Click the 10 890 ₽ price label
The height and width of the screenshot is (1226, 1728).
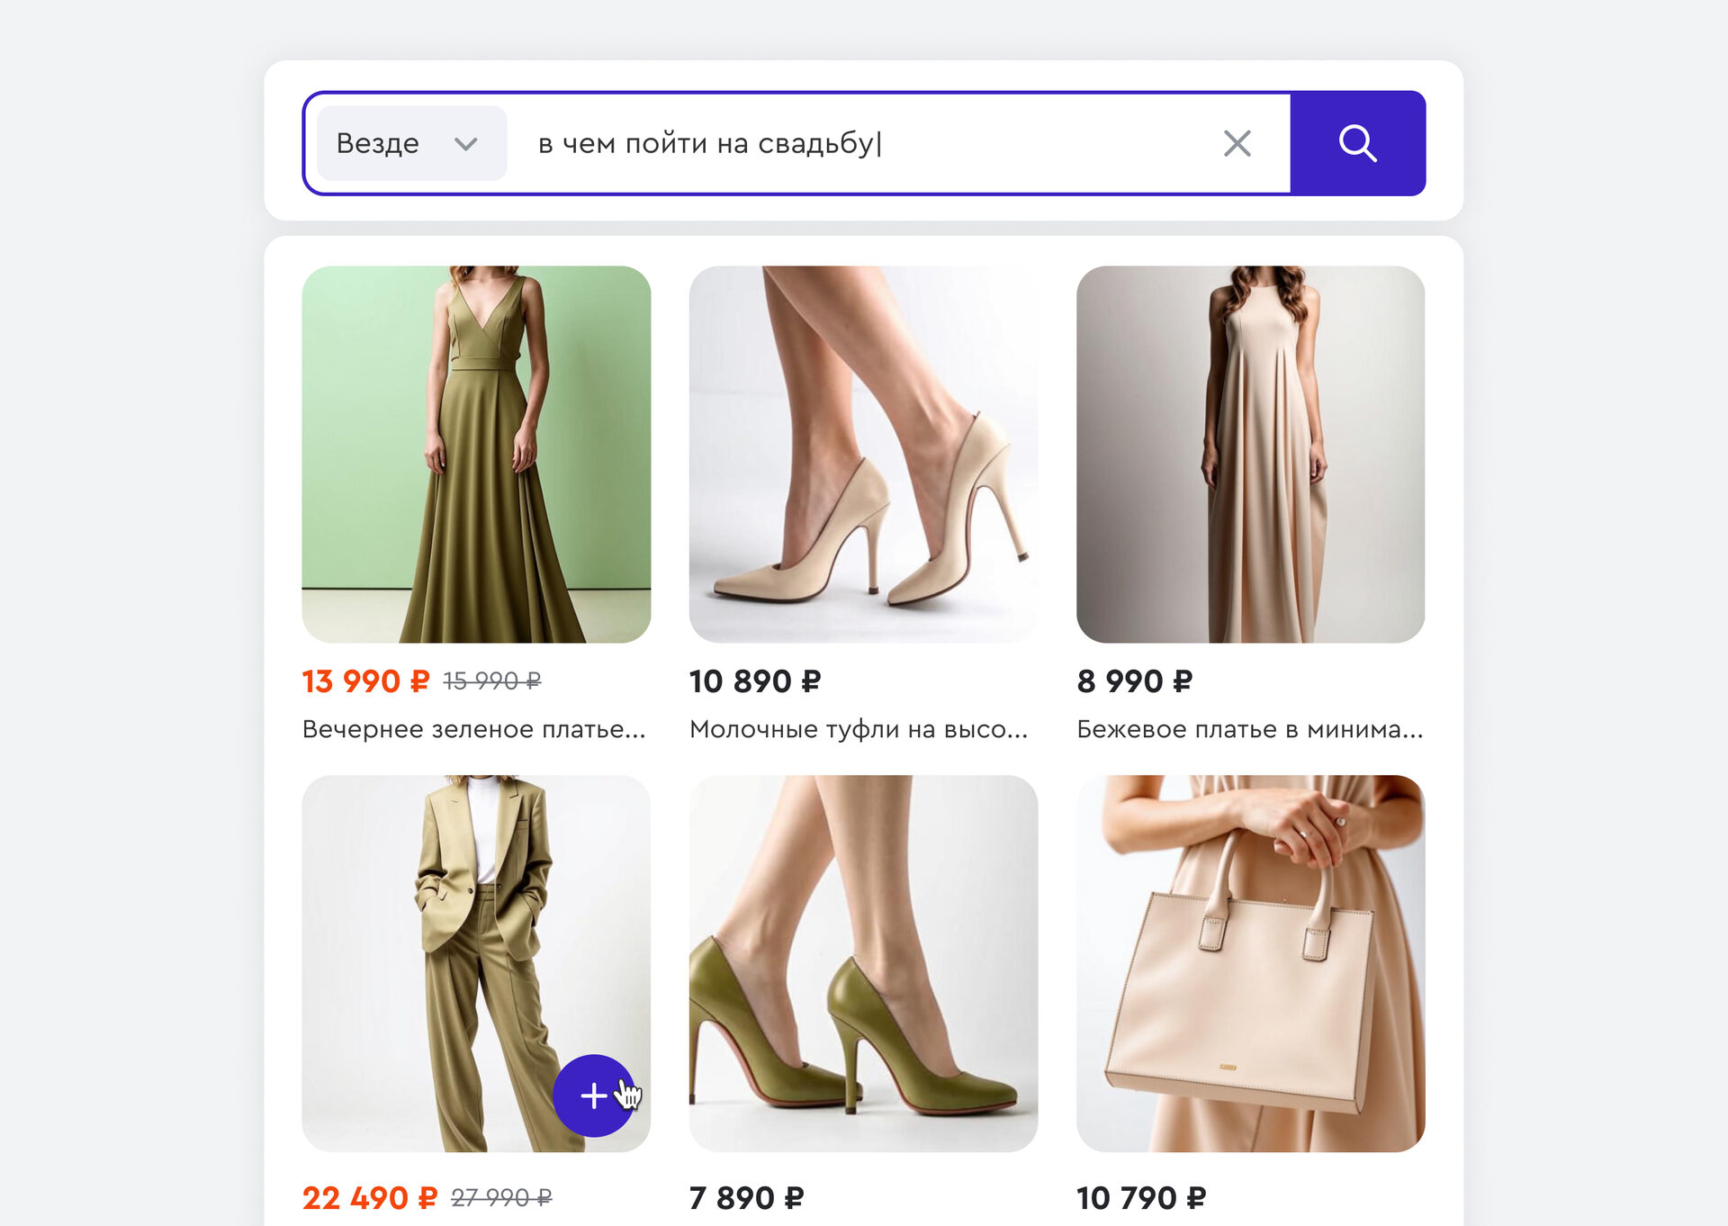click(754, 681)
